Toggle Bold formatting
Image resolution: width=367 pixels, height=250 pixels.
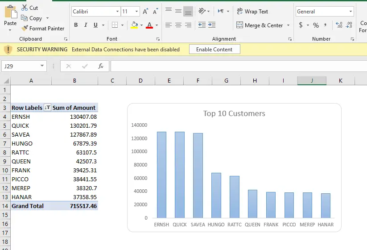76,25
